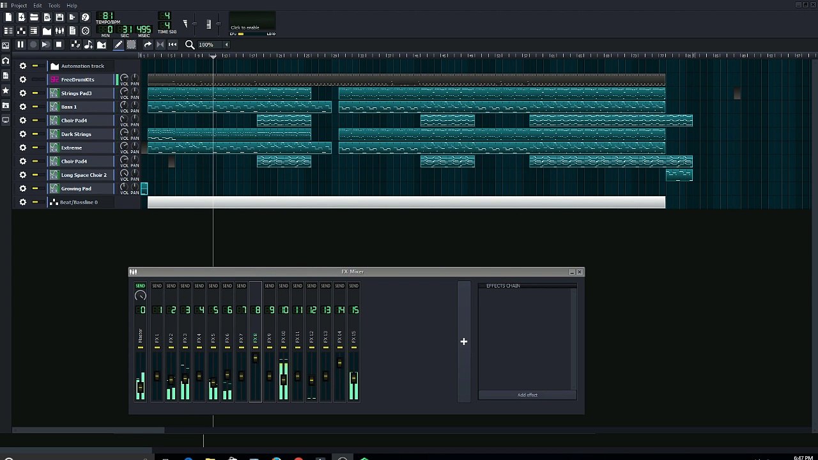Show the Beat+Bassline editor
This screenshot has width=818, height=460.
(21, 31)
